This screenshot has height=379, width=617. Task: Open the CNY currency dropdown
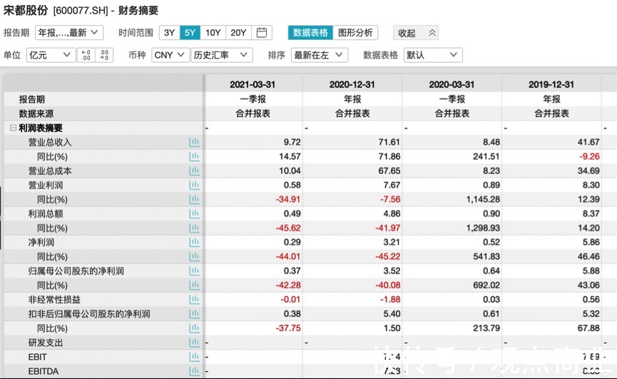[170, 55]
